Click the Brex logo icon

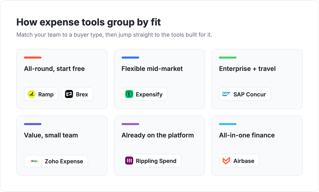coord(69,94)
